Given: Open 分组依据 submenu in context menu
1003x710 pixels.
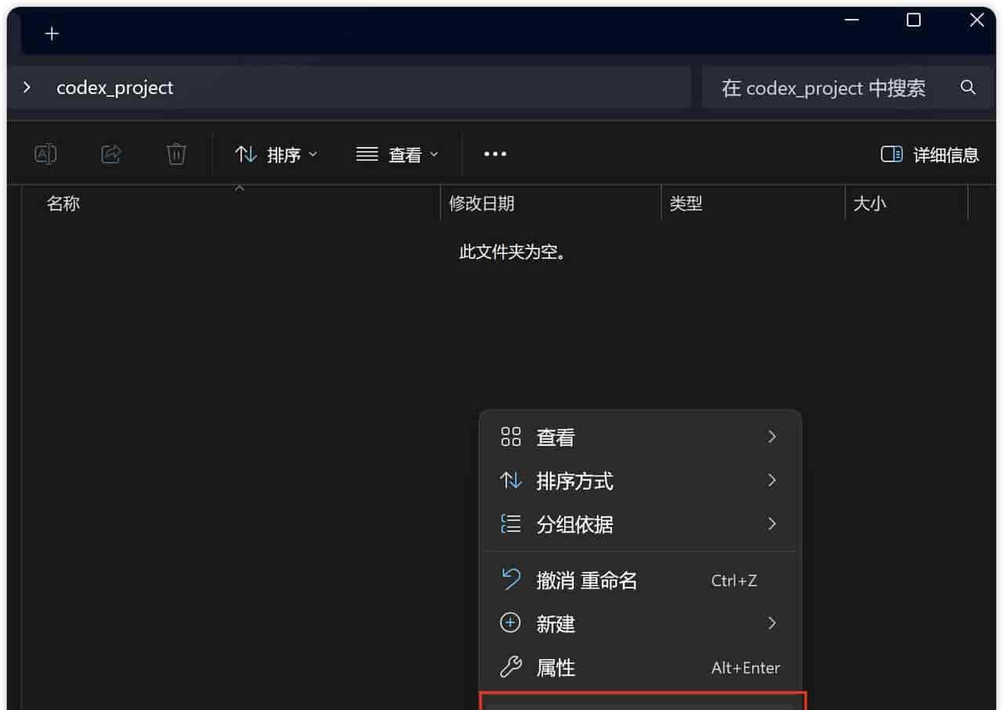Looking at the screenshot, I should (640, 524).
